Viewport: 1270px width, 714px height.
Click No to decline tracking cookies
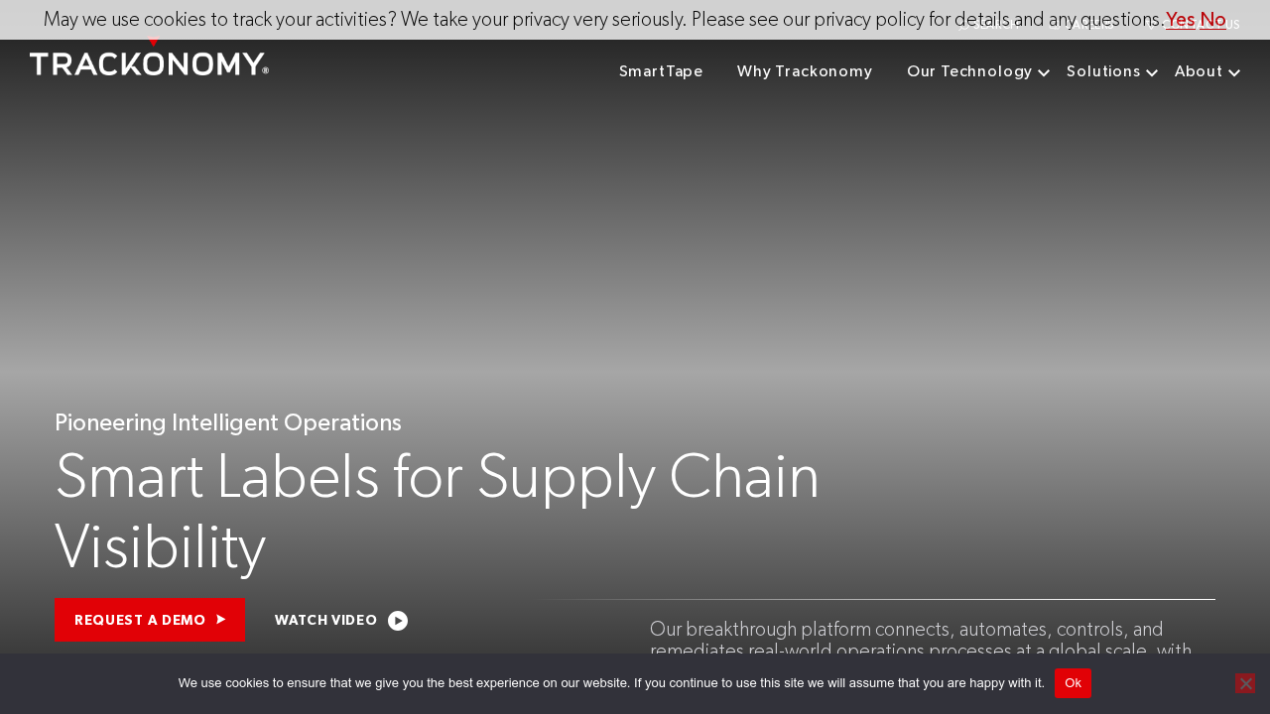click(x=1212, y=19)
